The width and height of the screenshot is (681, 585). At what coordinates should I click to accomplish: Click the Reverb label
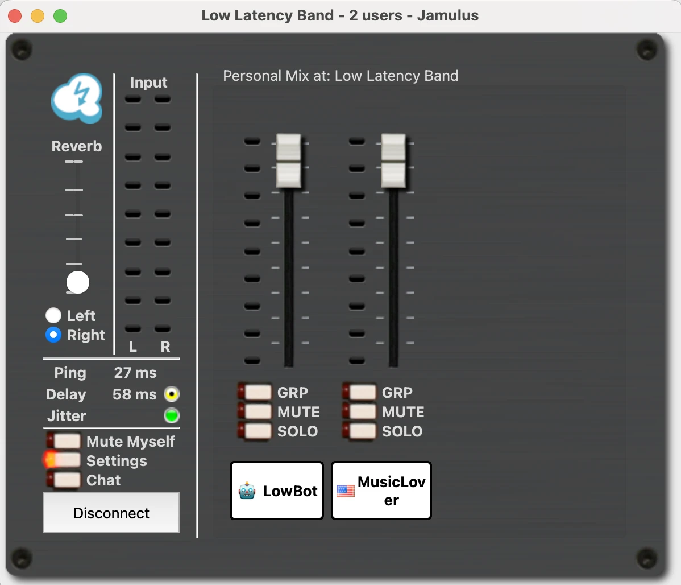pyautogui.click(x=77, y=146)
